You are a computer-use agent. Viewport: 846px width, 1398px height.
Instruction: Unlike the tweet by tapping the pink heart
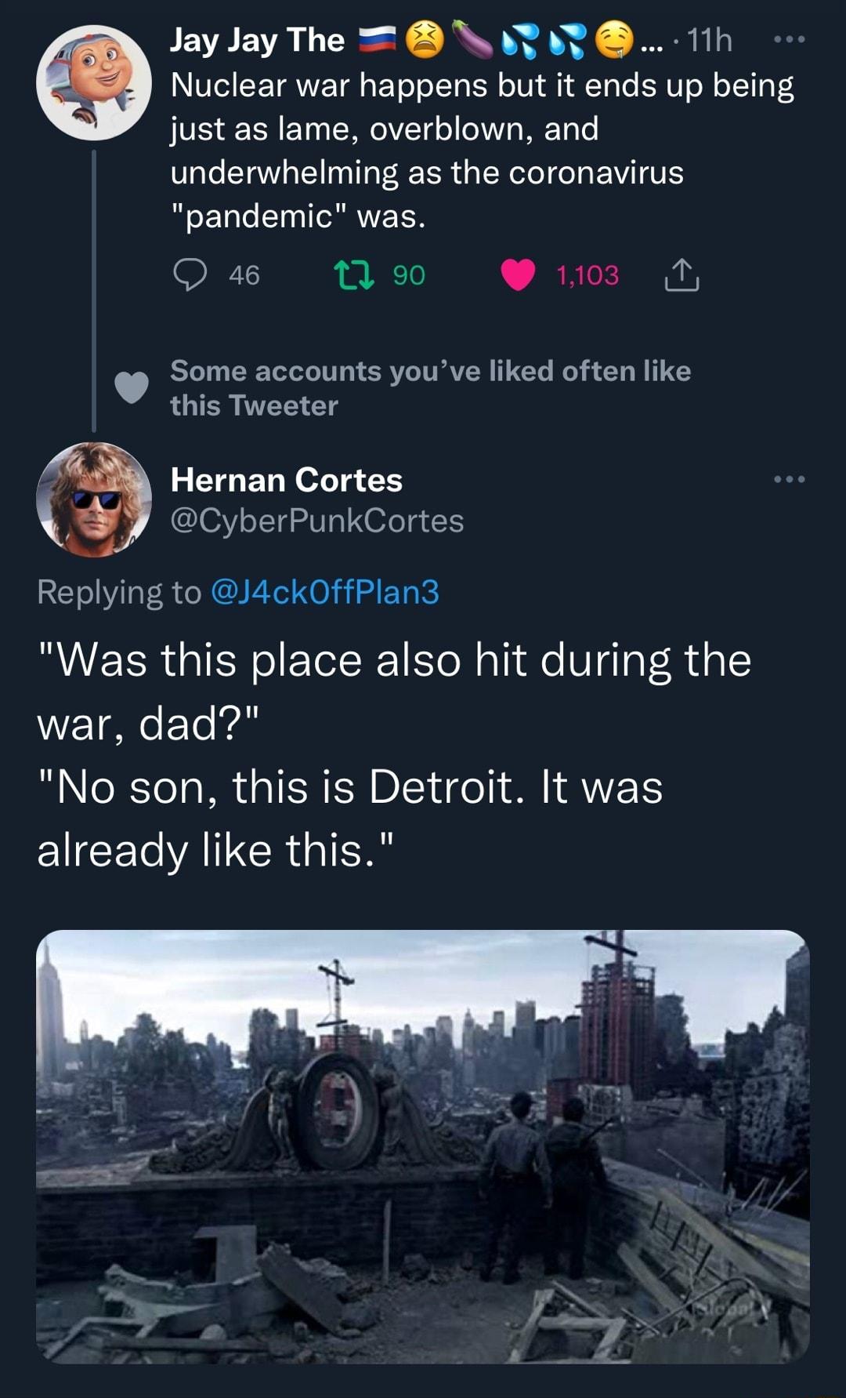coord(519,274)
